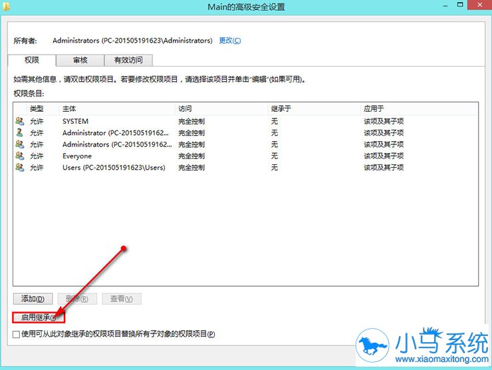
Task: Select the SYSTEM principal entry
Action: click(x=75, y=121)
